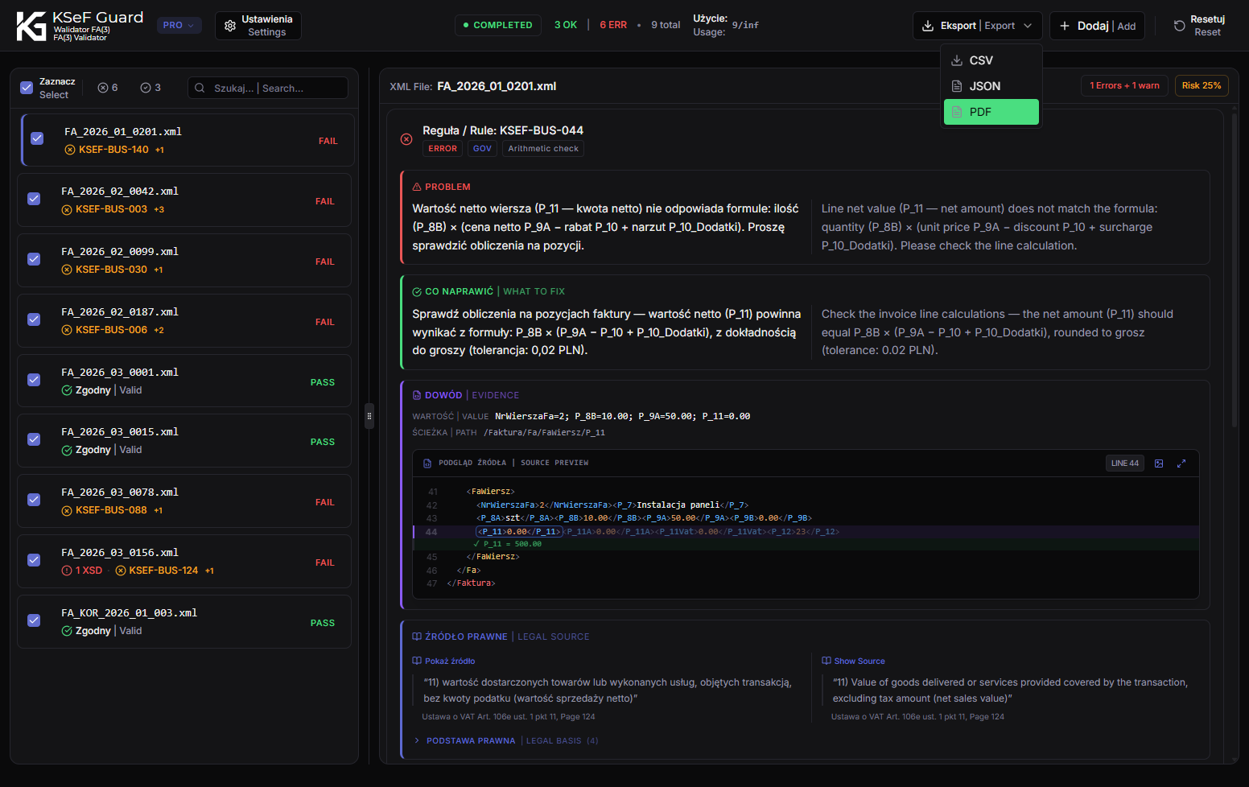The image size is (1249, 787).
Task: Uncheck the FA_2026_03_0078.xml checkbox
Action: tap(34, 500)
